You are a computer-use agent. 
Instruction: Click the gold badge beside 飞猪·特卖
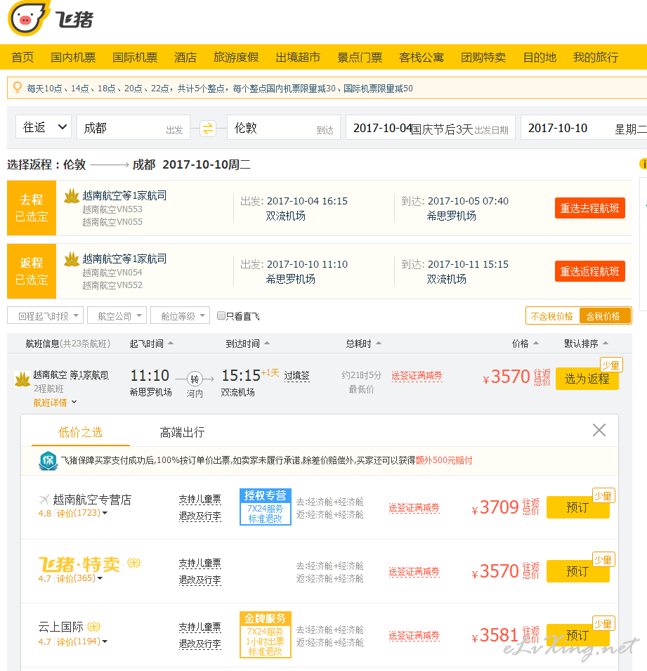[x=133, y=563]
